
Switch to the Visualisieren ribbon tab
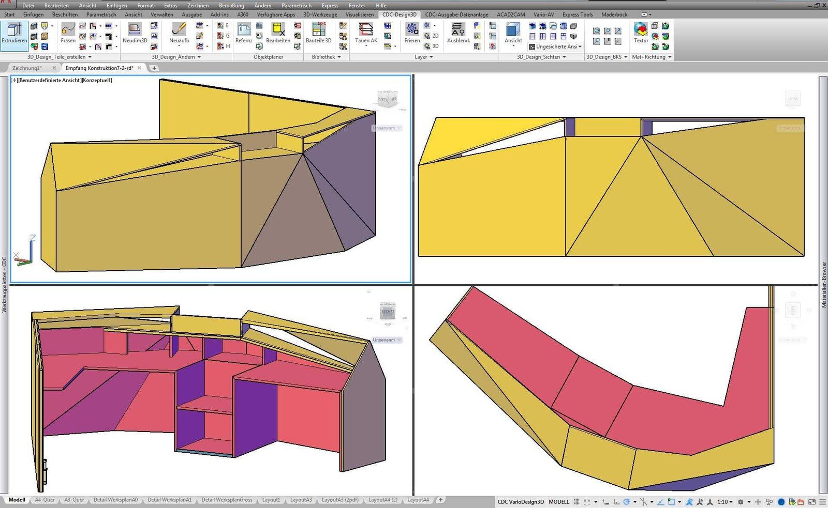(x=360, y=14)
